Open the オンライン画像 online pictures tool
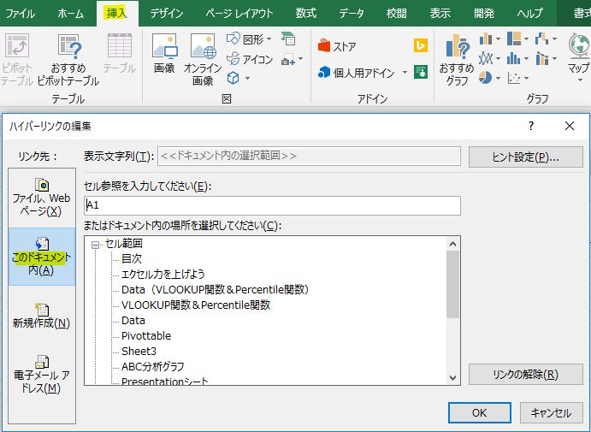The image size is (591, 432). [203, 58]
